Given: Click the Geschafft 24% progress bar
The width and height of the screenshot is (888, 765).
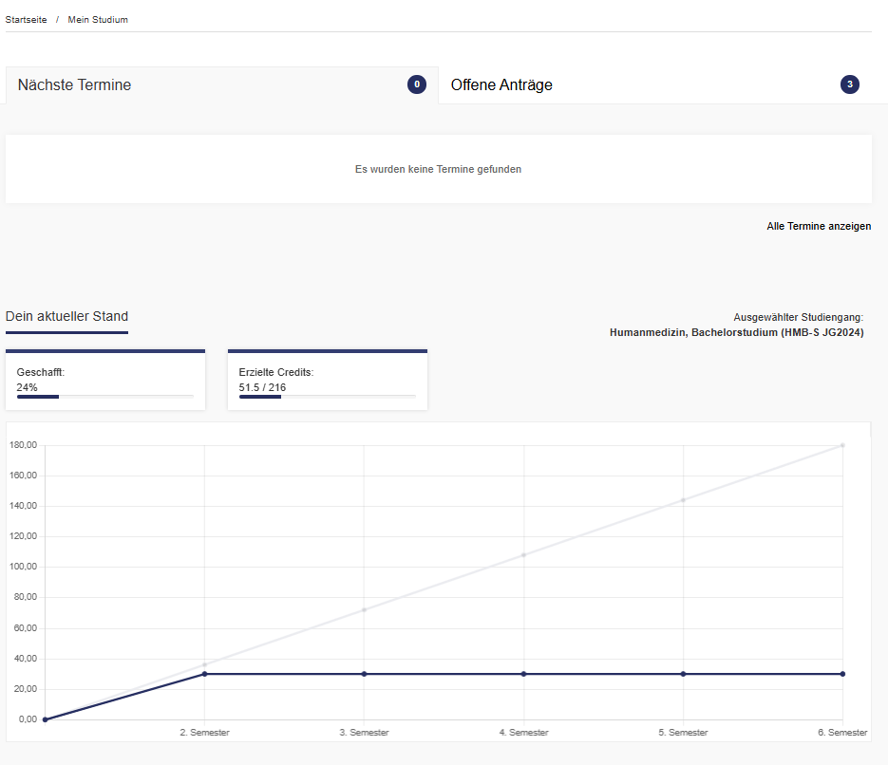Looking at the screenshot, I should pyautogui.click(x=105, y=397).
